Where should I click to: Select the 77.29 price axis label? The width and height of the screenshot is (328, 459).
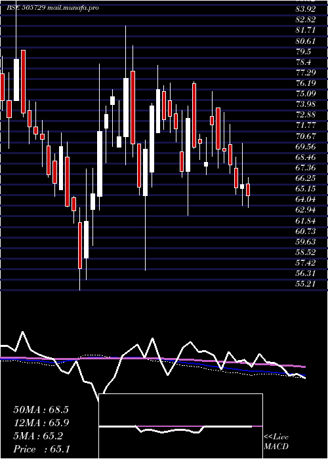[306, 72]
